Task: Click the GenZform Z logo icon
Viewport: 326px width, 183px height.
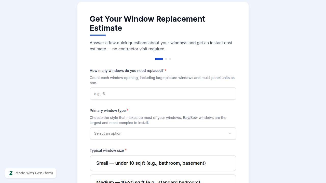Action: point(11,173)
